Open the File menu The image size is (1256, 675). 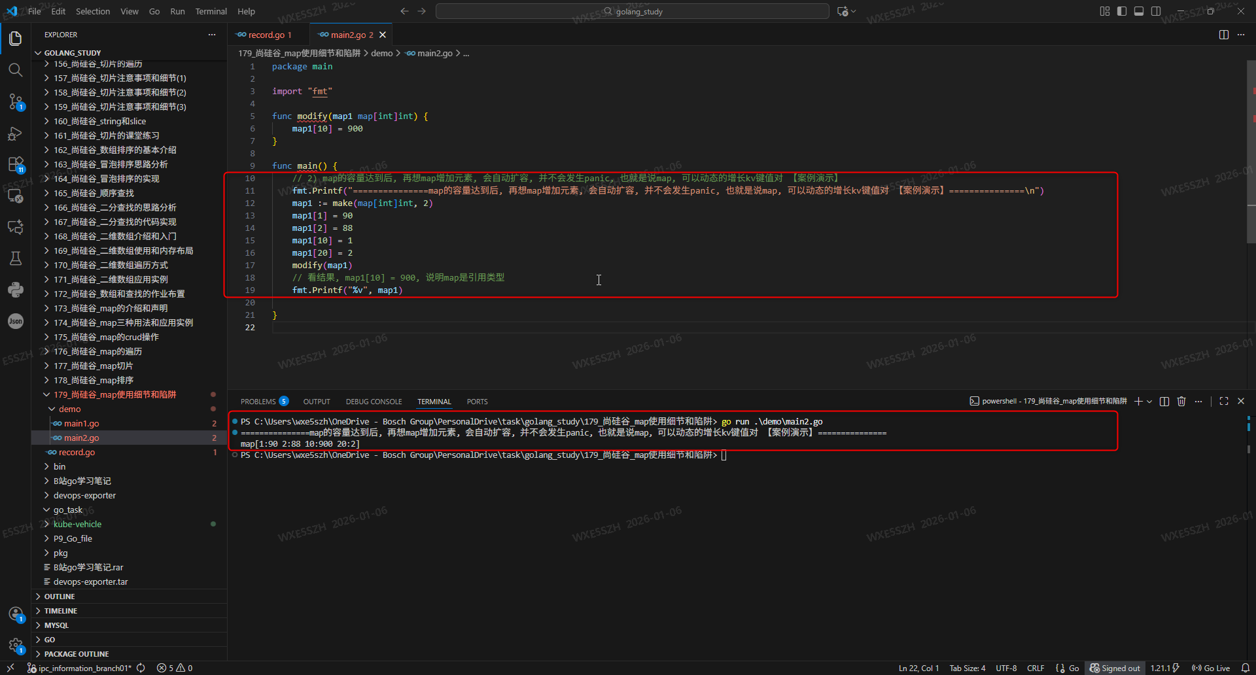(x=35, y=11)
